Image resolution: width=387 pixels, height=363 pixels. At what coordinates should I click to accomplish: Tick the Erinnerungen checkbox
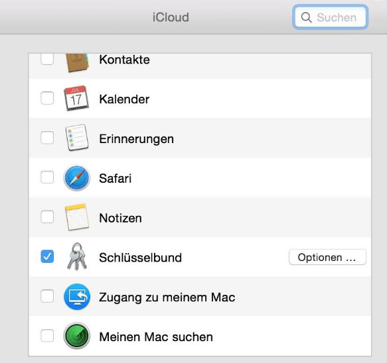[x=47, y=137]
